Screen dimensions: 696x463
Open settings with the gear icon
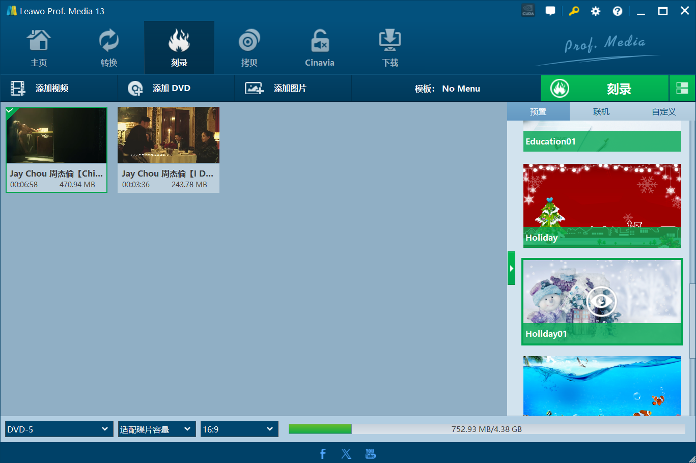pyautogui.click(x=596, y=11)
